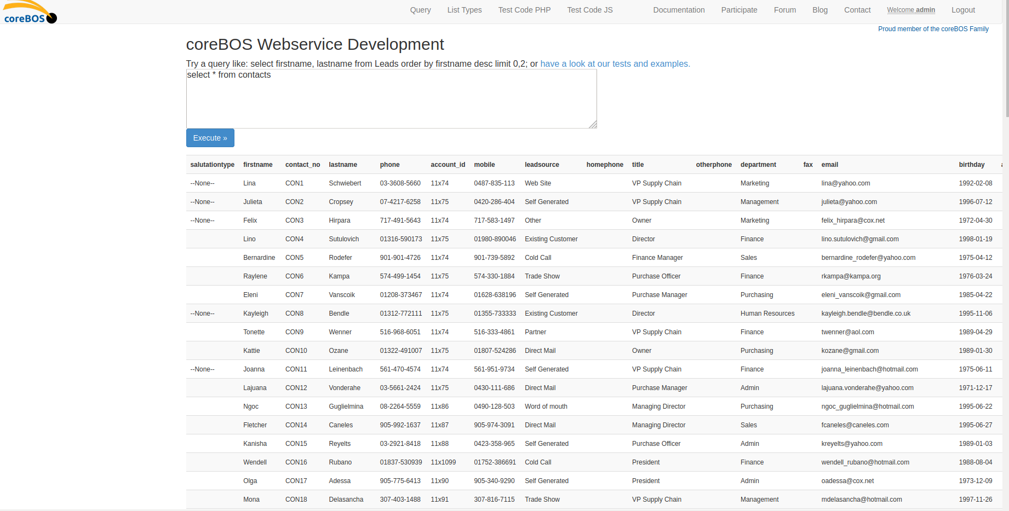Click the firstname column header

(257, 165)
